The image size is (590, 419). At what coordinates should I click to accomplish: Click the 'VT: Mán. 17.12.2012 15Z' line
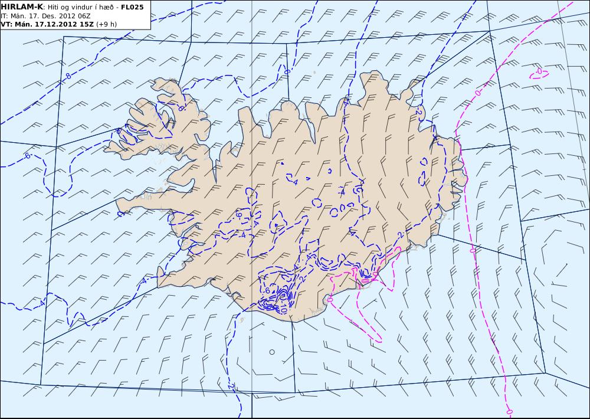point(58,24)
